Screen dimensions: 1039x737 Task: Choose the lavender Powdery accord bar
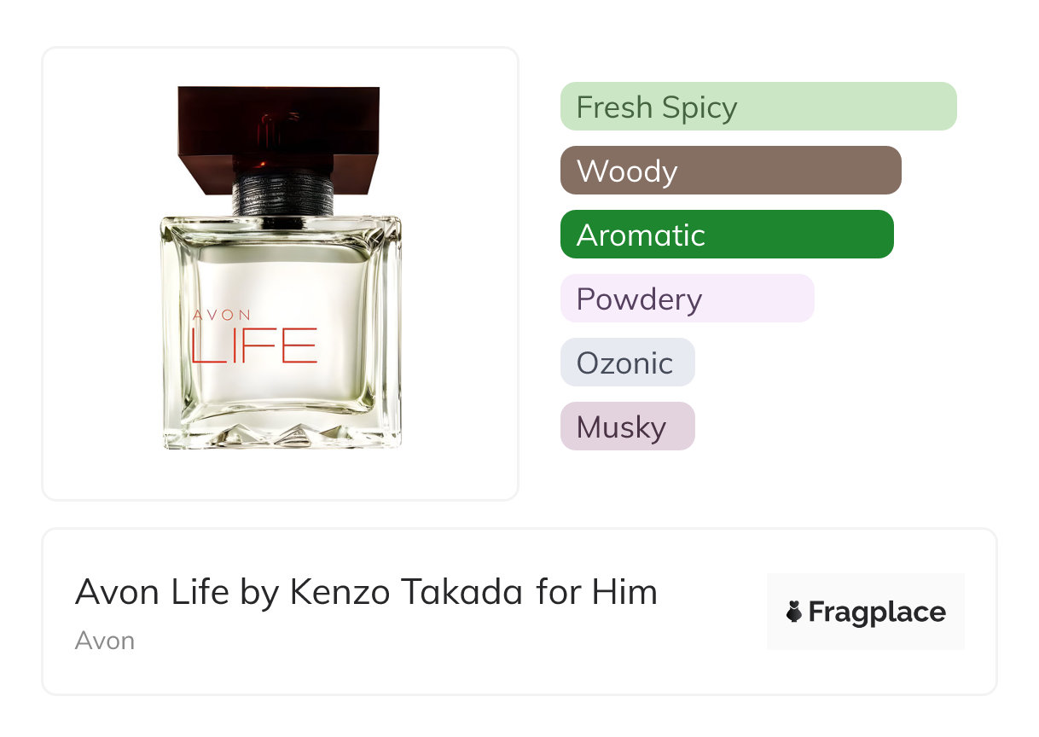(x=687, y=299)
